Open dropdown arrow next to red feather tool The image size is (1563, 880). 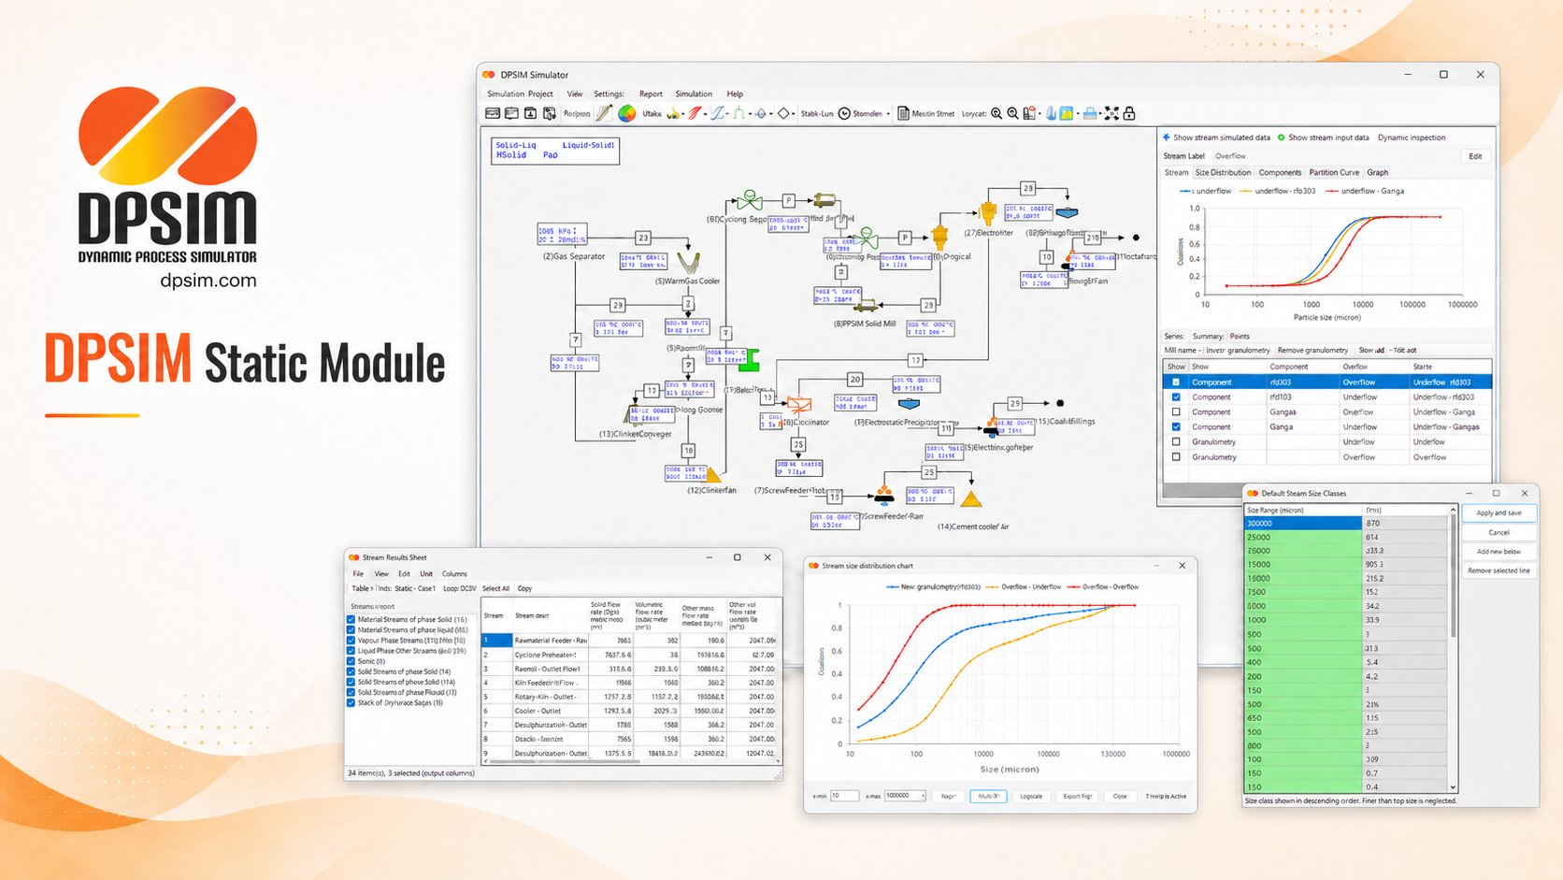[705, 114]
